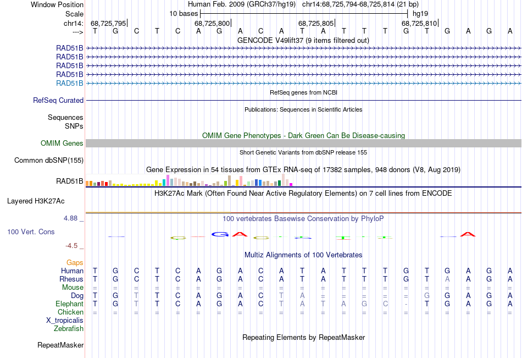The width and height of the screenshot is (522, 358).
Task: Click the gray OMIM Genes track bar
Action: (303, 144)
